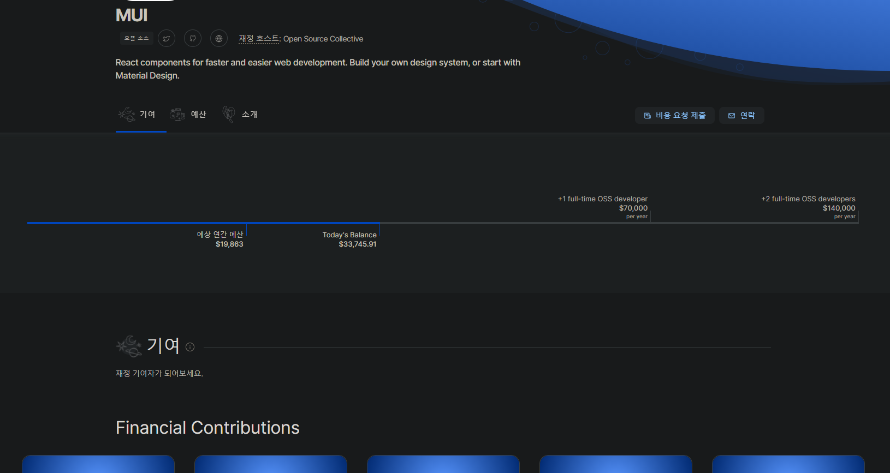Click the $70,000 goal amount
This screenshot has width=890, height=473.
[x=633, y=208]
